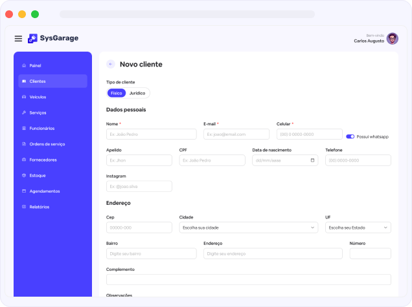Click the calendar icon in Data de nascimento
Viewport: 412px width, 307px height.
click(x=312, y=160)
